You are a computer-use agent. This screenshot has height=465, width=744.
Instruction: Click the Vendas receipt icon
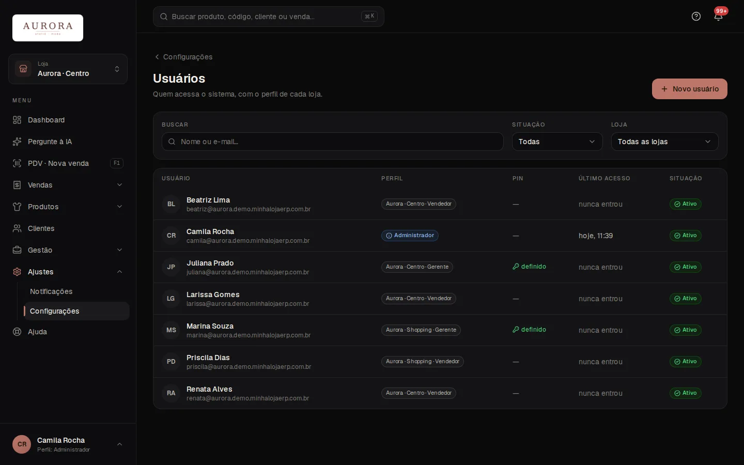tap(17, 185)
